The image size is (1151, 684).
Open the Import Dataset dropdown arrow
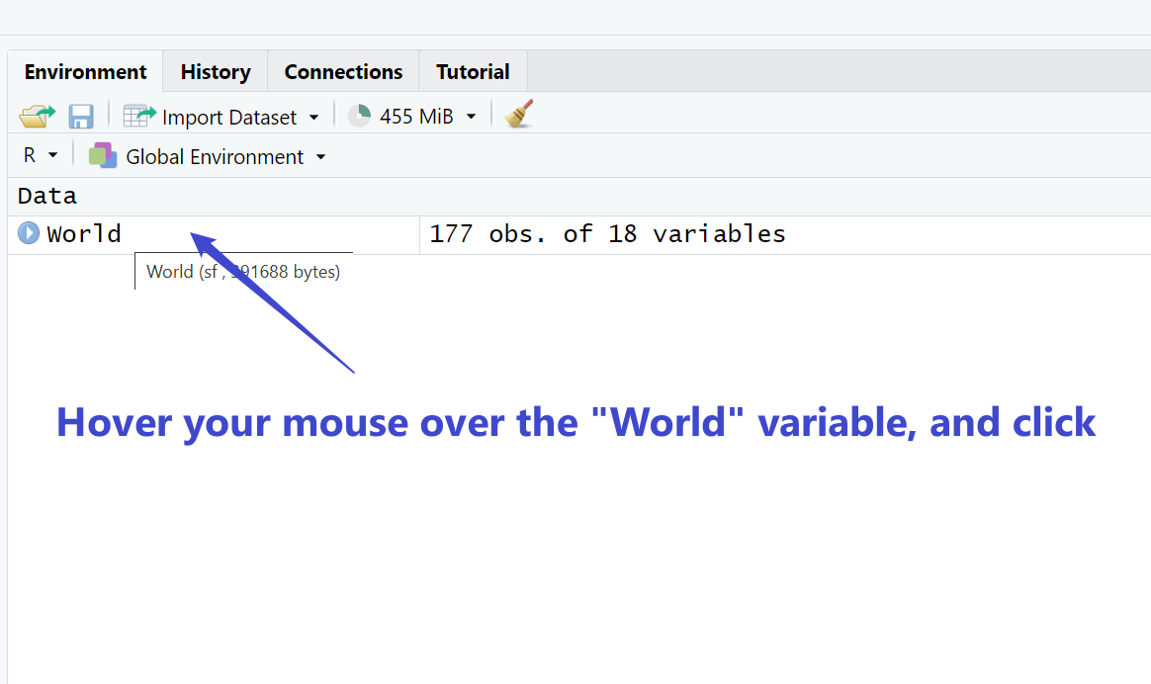pos(313,117)
